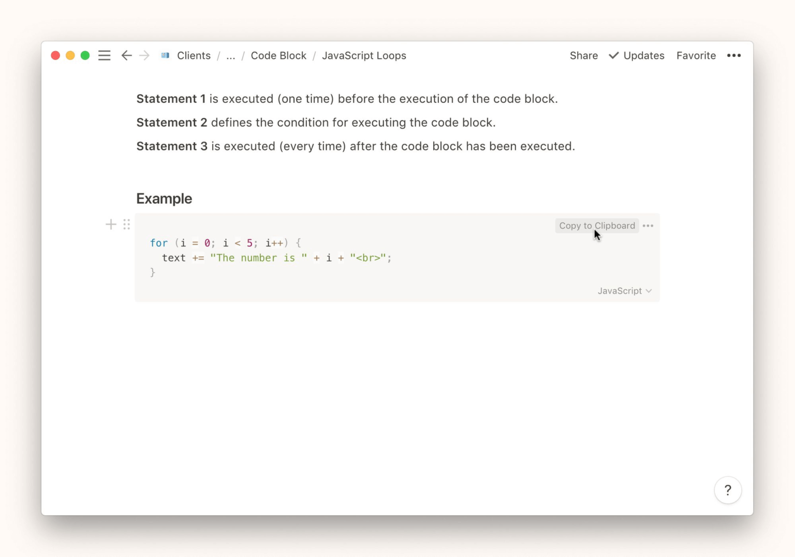Image resolution: width=795 pixels, height=557 pixels.
Task: Expand the collapsed breadcrumb ellipsis
Action: pyautogui.click(x=230, y=56)
